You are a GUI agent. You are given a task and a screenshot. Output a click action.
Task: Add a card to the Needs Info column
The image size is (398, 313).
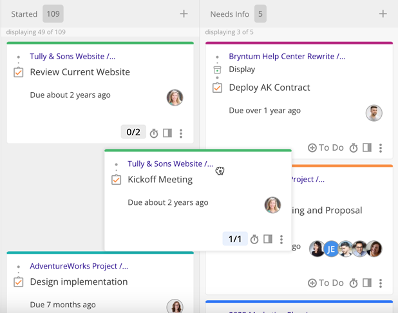(383, 14)
